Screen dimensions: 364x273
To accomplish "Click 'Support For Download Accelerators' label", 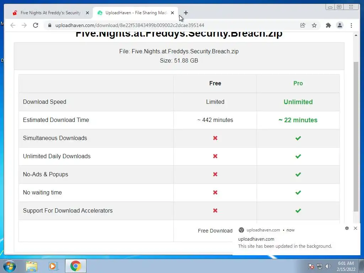I will [68, 210].
